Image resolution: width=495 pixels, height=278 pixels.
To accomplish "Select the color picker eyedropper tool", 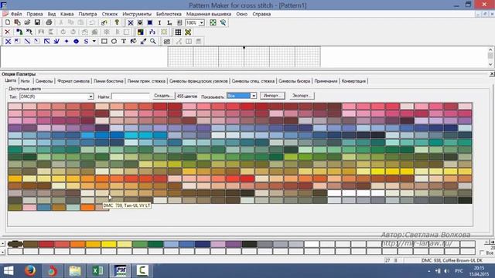I will click(143, 41).
